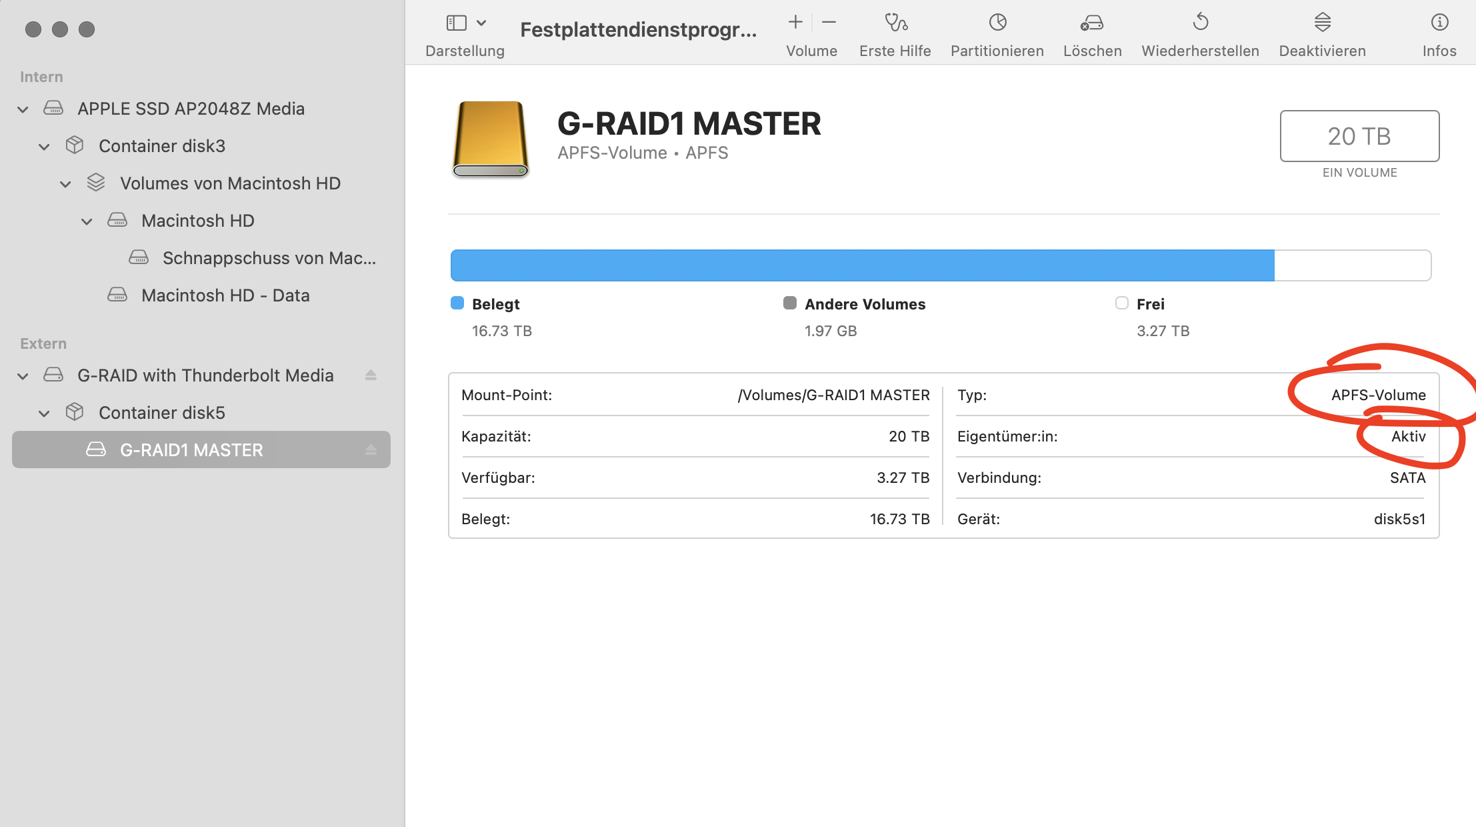Screen dimensions: 1476x827
Task: Select Schnappschuss von Mac... in sidebar
Action: (269, 258)
